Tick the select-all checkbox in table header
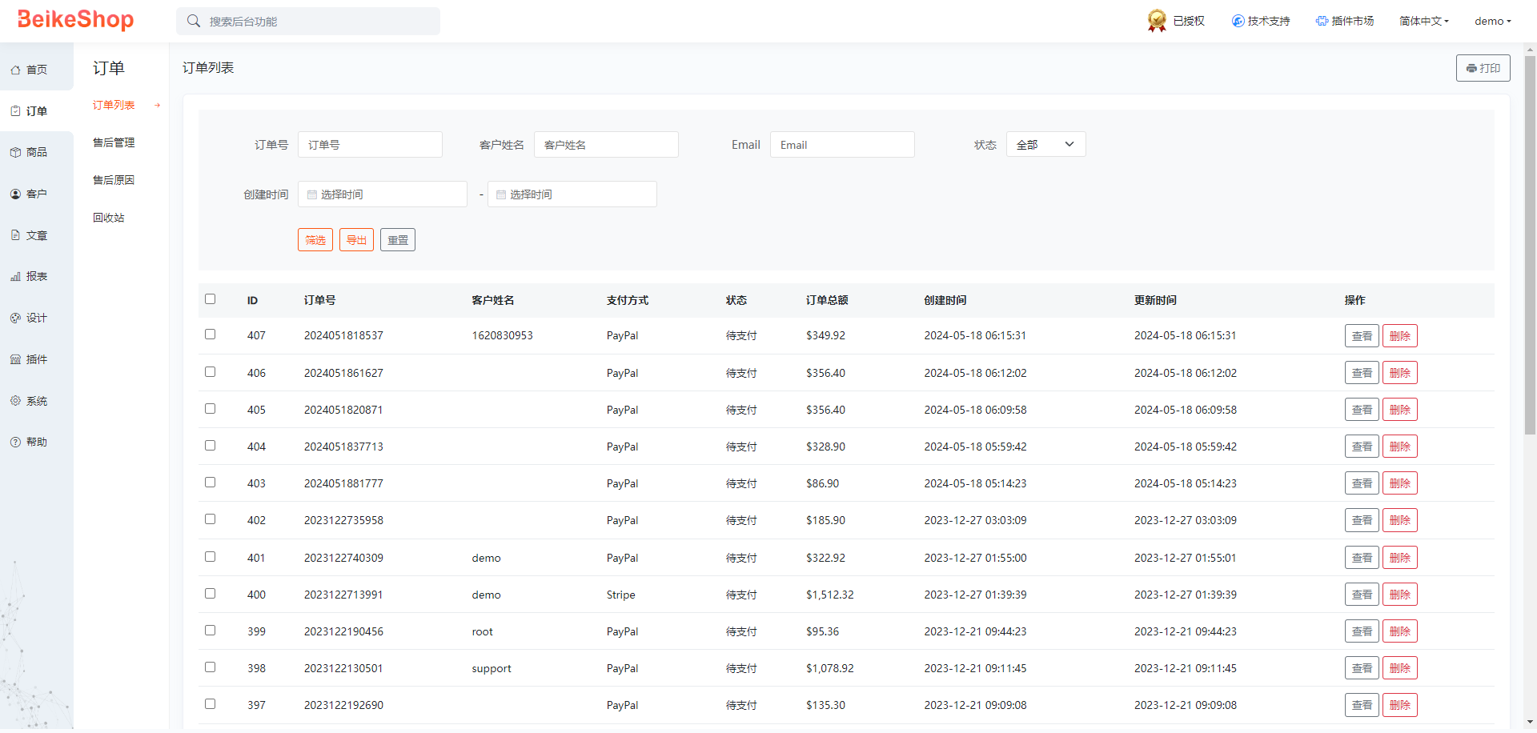Image resolution: width=1537 pixels, height=733 pixels. tap(211, 299)
